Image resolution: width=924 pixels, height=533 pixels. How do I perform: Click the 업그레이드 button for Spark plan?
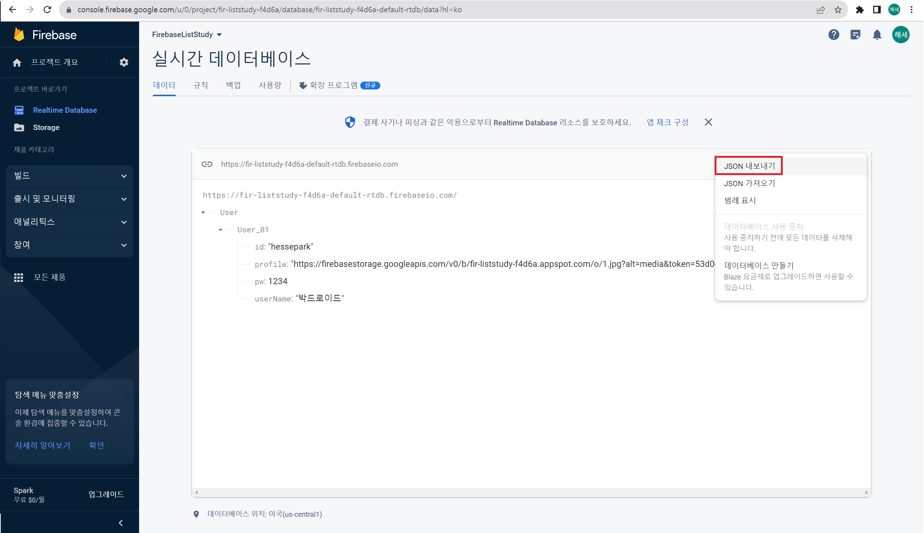tap(106, 494)
